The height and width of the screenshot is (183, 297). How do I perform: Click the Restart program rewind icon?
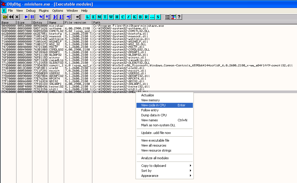tap(11, 17)
